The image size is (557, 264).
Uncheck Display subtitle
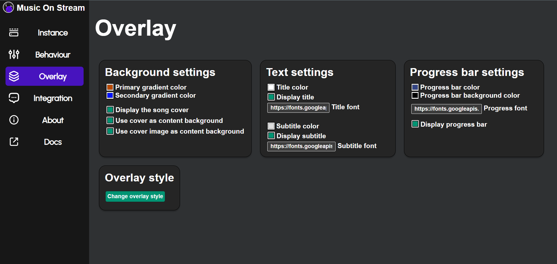click(x=271, y=135)
